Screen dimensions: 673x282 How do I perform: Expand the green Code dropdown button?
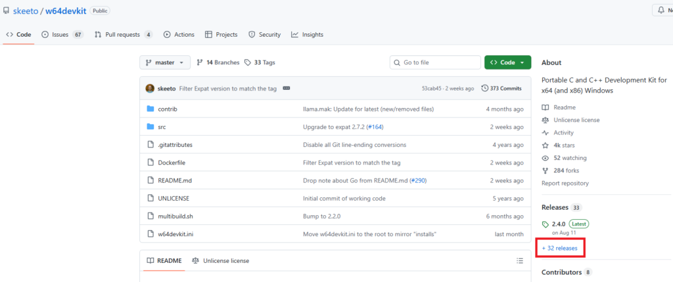tap(507, 62)
